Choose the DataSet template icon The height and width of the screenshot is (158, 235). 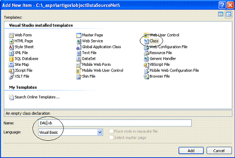tap(79, 59)
